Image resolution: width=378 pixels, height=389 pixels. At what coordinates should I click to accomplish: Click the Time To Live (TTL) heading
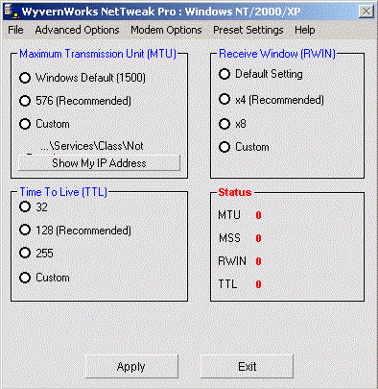click(63, 192)
